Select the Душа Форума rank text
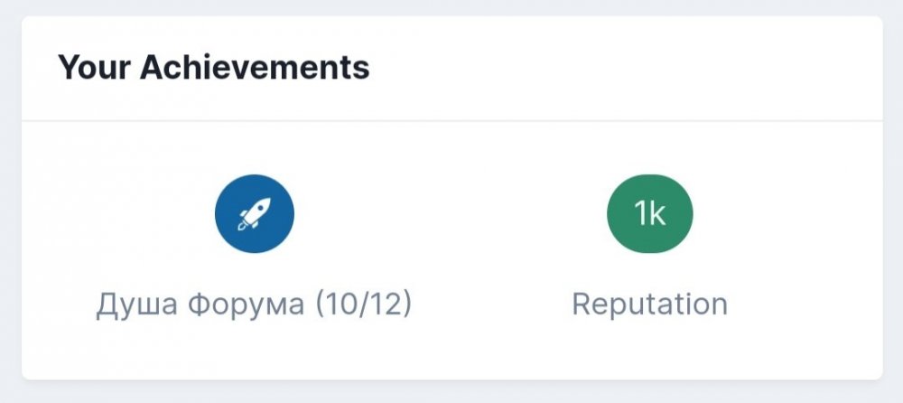The height and width of the screenshot is (403, 903). pyautogui.click(x=200, y=305)
